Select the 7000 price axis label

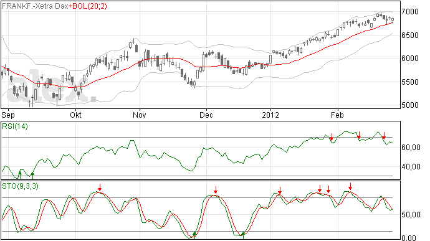pyautogui.click(x=410, y=11)
